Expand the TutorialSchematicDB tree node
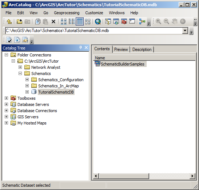 pyautogui.click(x=27, y=92)
